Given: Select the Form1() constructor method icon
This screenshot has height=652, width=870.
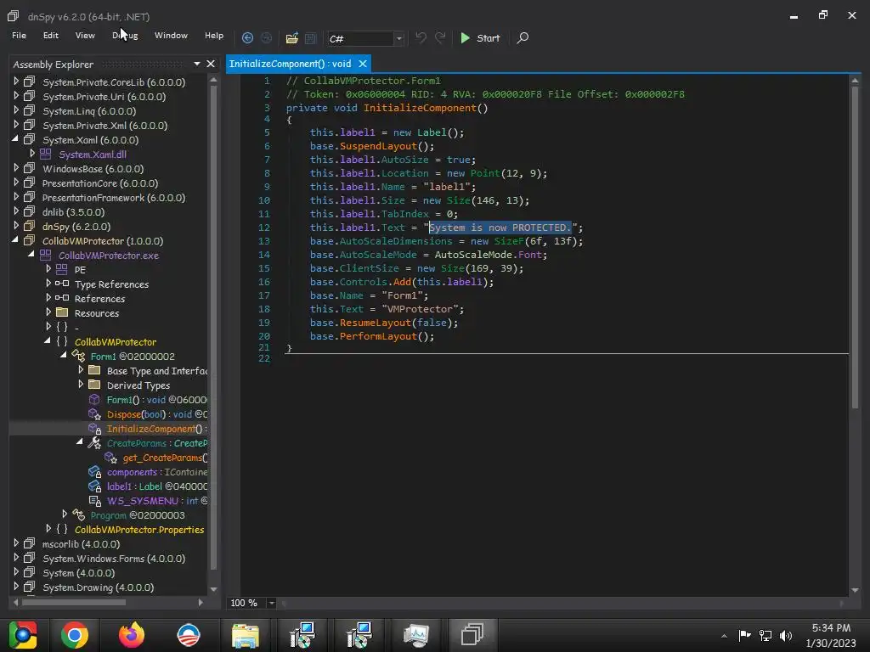Looking at the screenshot, I should tap(94, 399).
